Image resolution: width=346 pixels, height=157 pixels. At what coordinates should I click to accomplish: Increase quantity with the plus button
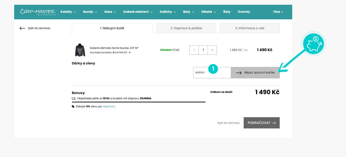click(x=212, y=50)
